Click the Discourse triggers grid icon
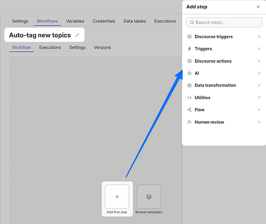This screenshot has height=224, width=266. pyautogui.click(x=189, y=36)
